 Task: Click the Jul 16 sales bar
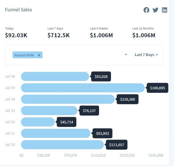(55, 76)
